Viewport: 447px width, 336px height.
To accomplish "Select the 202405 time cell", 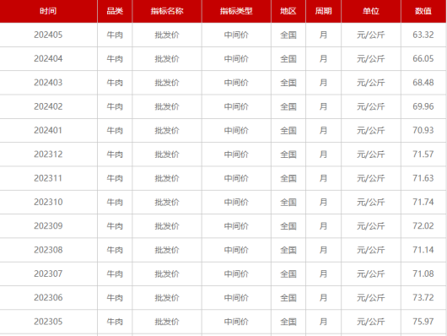I will click(48, 35).
